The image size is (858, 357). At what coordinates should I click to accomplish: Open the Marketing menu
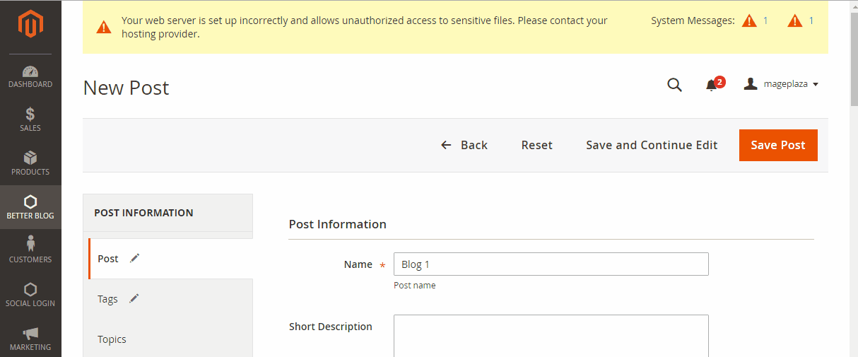tap(30, 338)
